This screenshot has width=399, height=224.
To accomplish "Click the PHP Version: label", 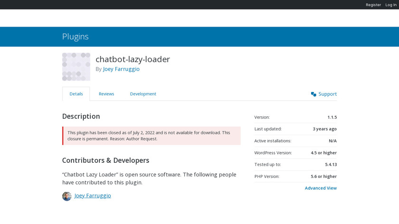I will 266,177.
